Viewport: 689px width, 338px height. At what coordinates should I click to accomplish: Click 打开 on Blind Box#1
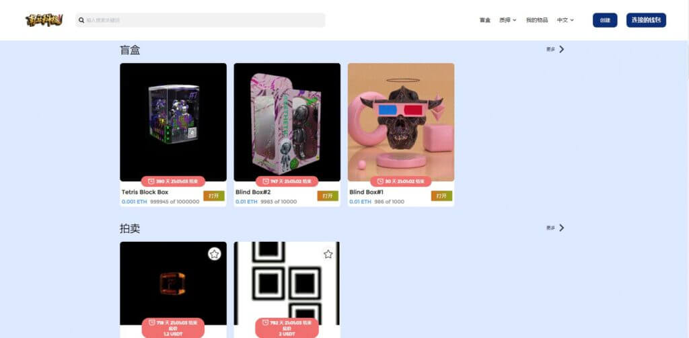tap(441, 196)
